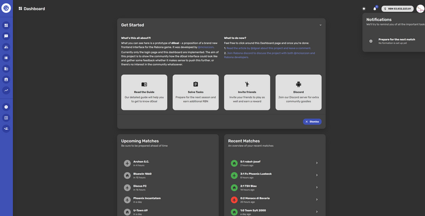Select the U-Town 69 upcoming match
Screen dimensions: 425x216
point(168,212)
